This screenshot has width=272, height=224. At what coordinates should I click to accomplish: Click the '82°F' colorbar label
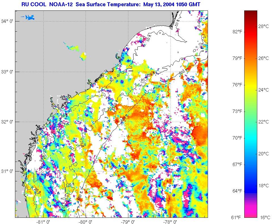point(237,32)
